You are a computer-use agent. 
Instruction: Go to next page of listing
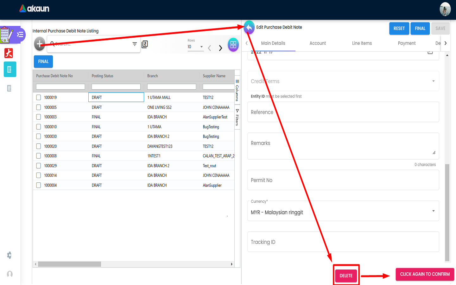tap(220, 48)
